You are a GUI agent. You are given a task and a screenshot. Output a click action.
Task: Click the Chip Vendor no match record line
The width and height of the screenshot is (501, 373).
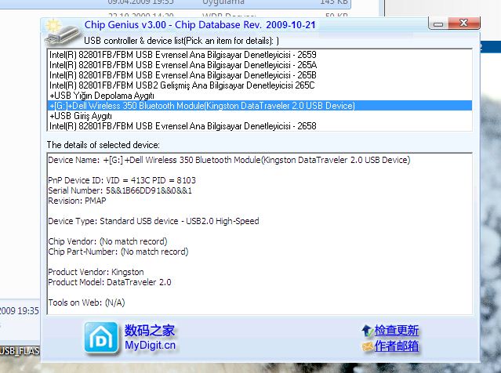click(x=107, y=242)
